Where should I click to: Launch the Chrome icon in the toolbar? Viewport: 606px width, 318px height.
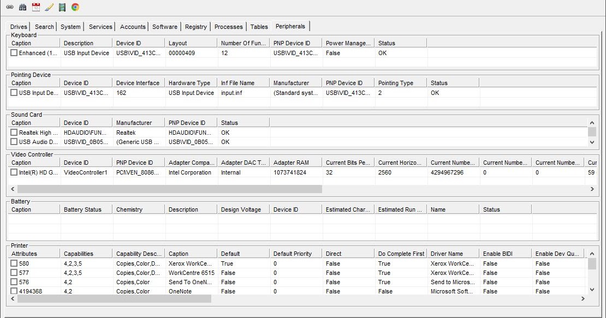point(75,7)
